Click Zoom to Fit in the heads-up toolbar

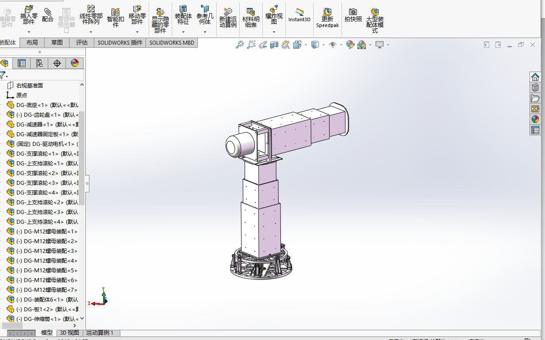point(241,44)
